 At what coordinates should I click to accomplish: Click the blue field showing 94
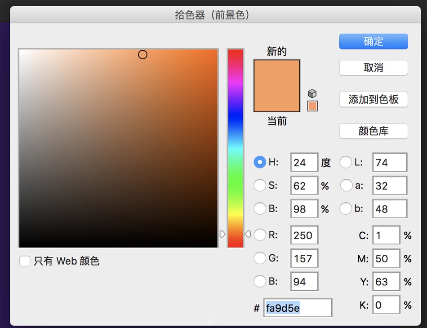coord(304,281)
